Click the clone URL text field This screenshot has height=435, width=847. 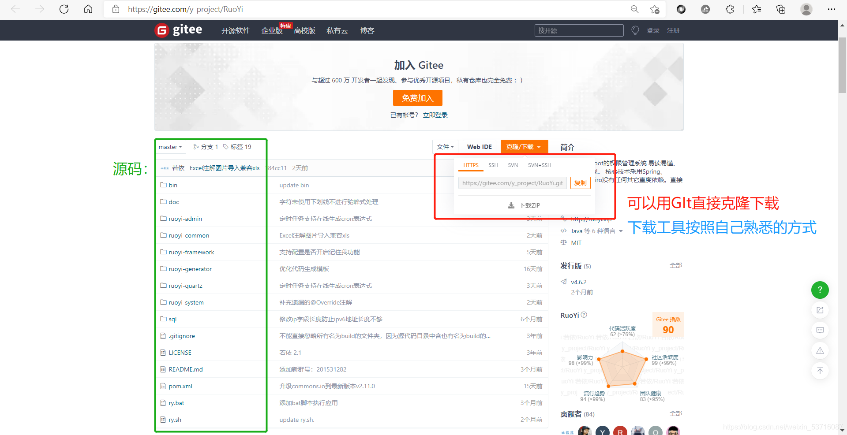(513, 183)
